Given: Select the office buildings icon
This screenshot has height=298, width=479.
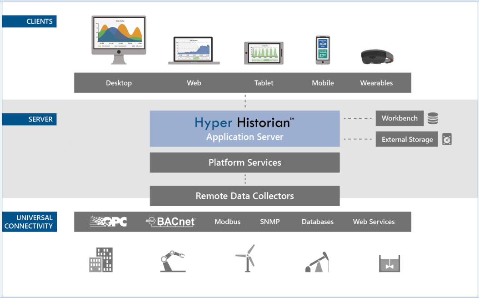Looking at the screenshot, I should [101, 260].
